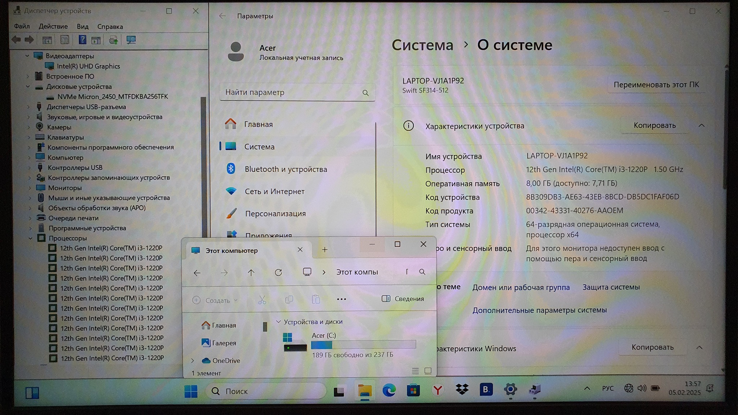Click the Device Manager help toolbar icon
This screenshot has height=415, width=738.
point(83,40)
